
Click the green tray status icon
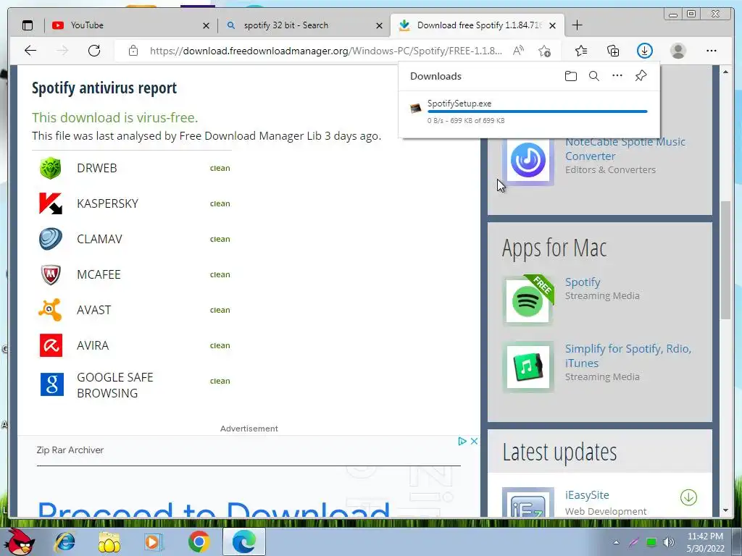tap(651, 542)
